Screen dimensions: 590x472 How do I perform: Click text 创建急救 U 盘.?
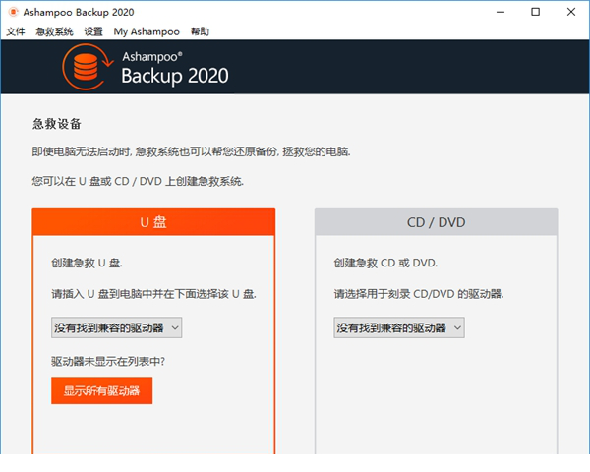point(87,263)
